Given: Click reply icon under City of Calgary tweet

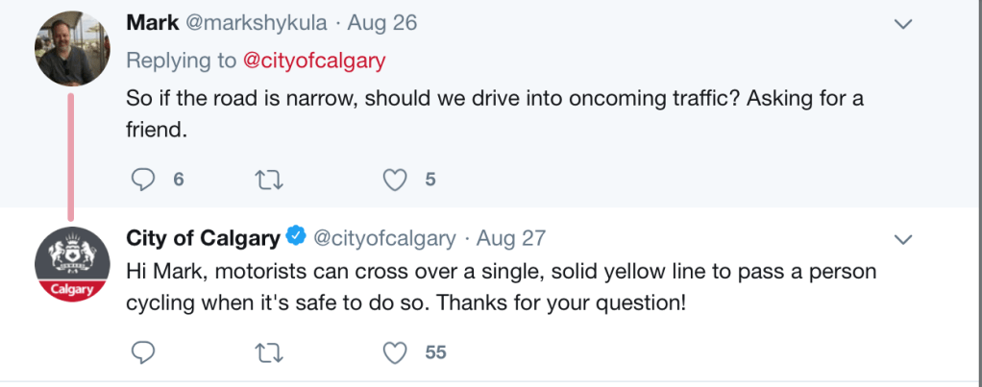Looking at the screenshot, I should [142, 352].
